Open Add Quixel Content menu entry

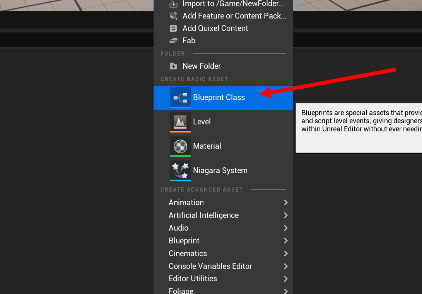tap(224, 28)
